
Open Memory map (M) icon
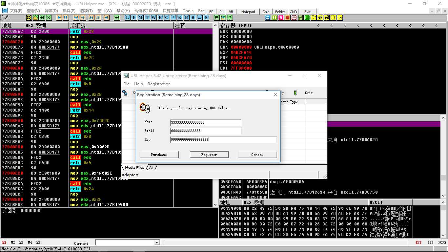(141, 18)
